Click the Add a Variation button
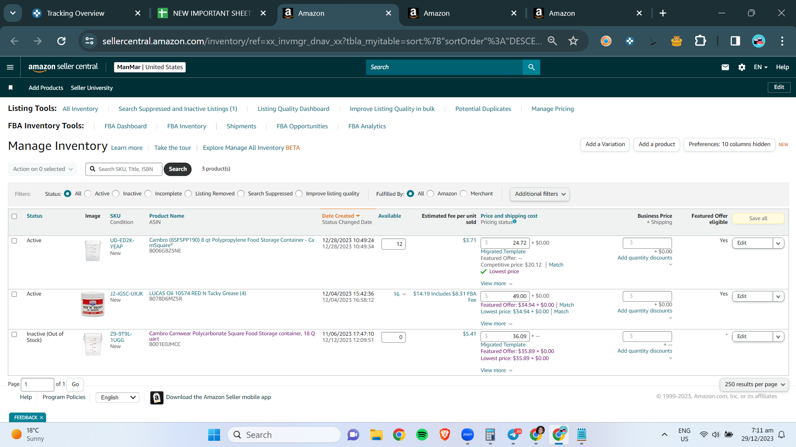796x447 pixels. pos(605,144)
